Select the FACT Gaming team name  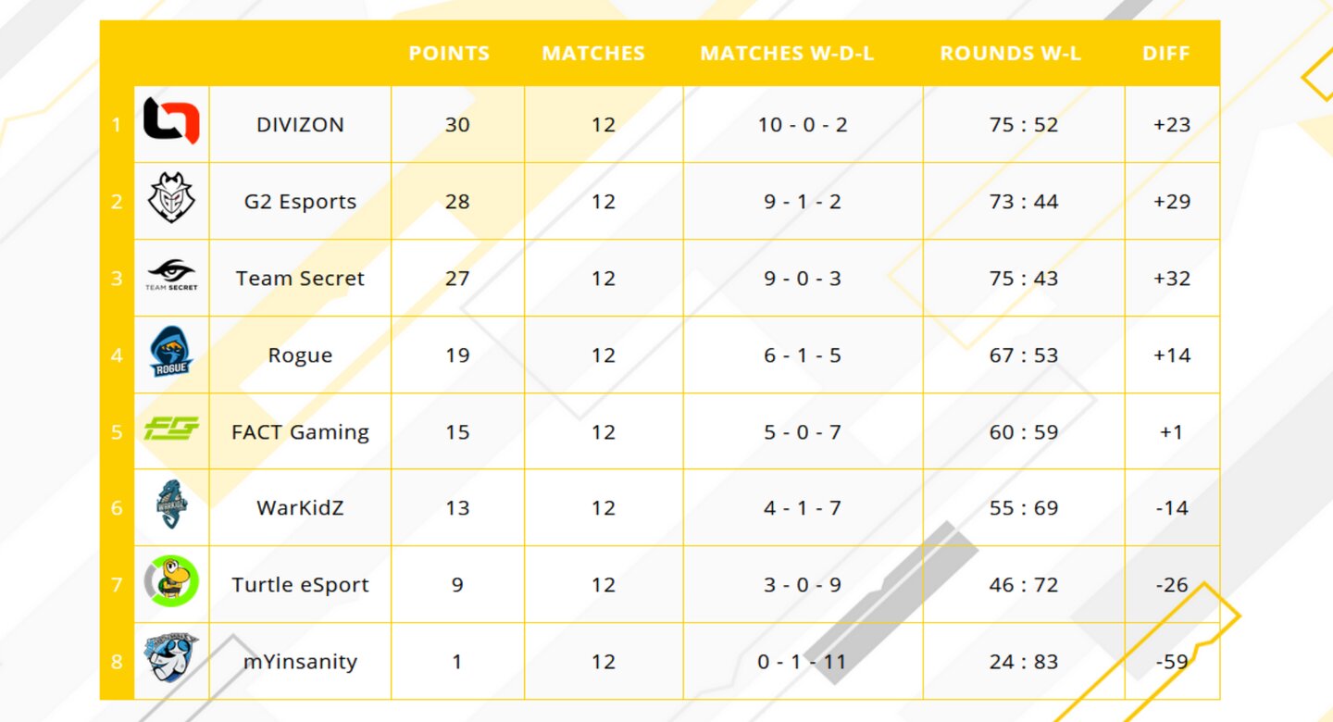coord(300,432)
